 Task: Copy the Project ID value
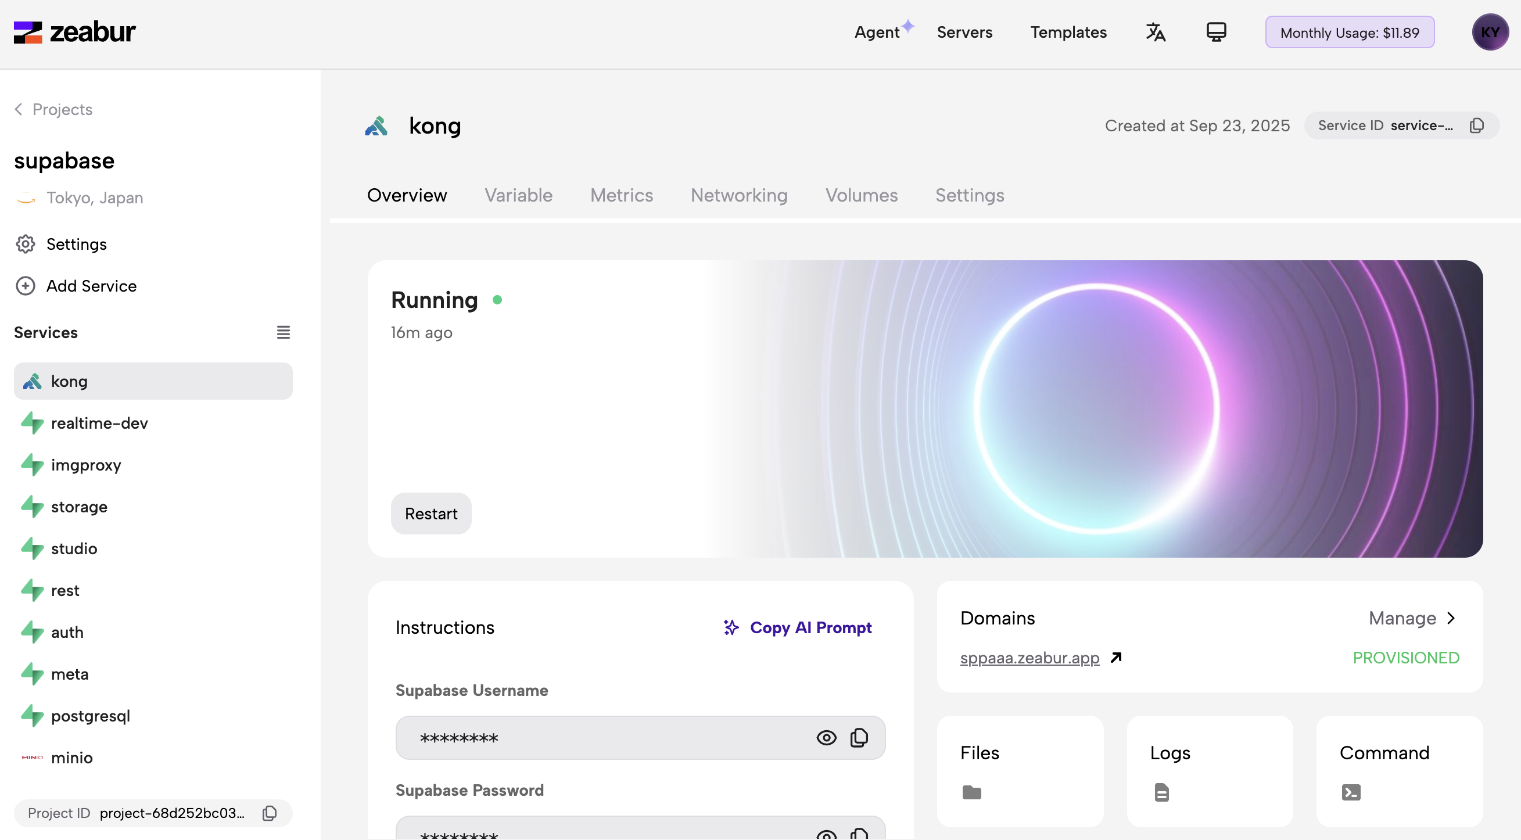(x=270, y=813)
